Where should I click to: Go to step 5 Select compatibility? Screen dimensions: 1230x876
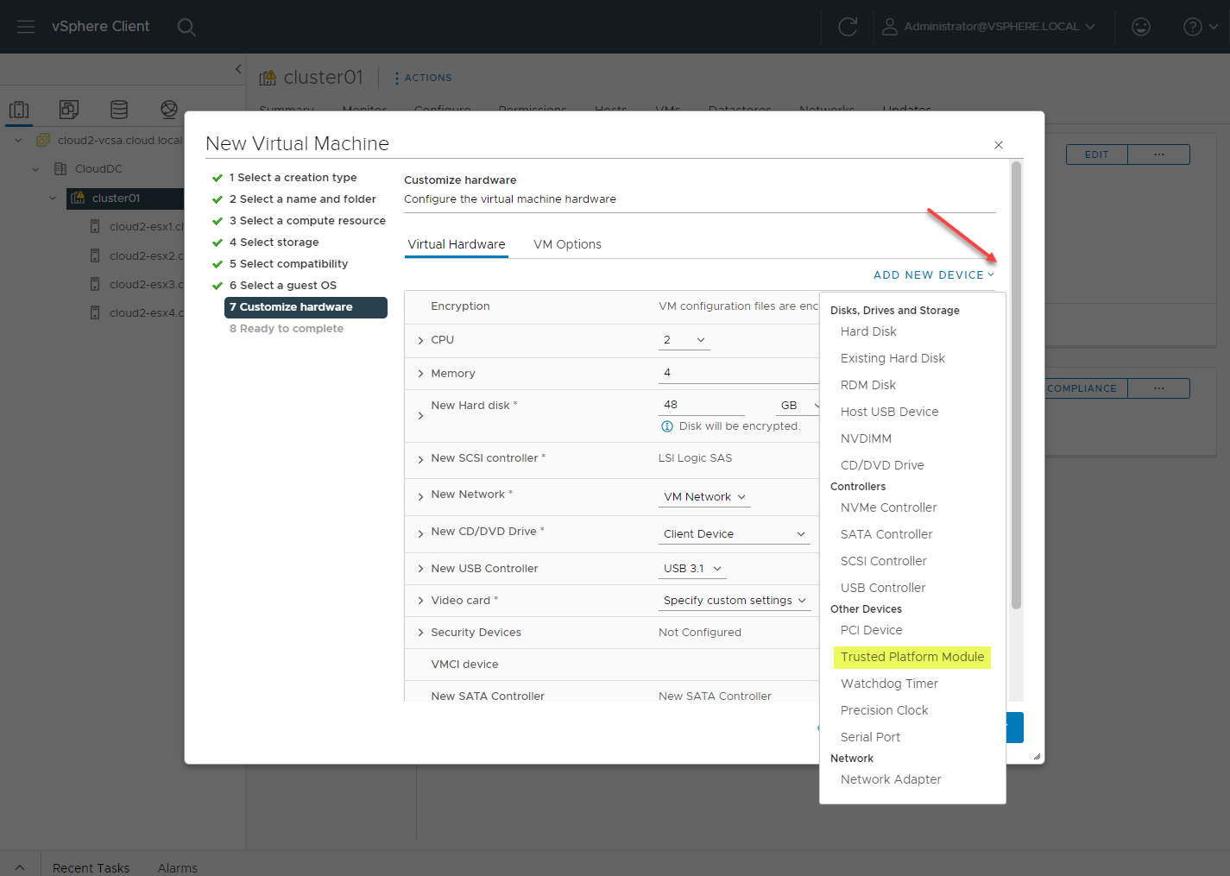tap(288, 264)
